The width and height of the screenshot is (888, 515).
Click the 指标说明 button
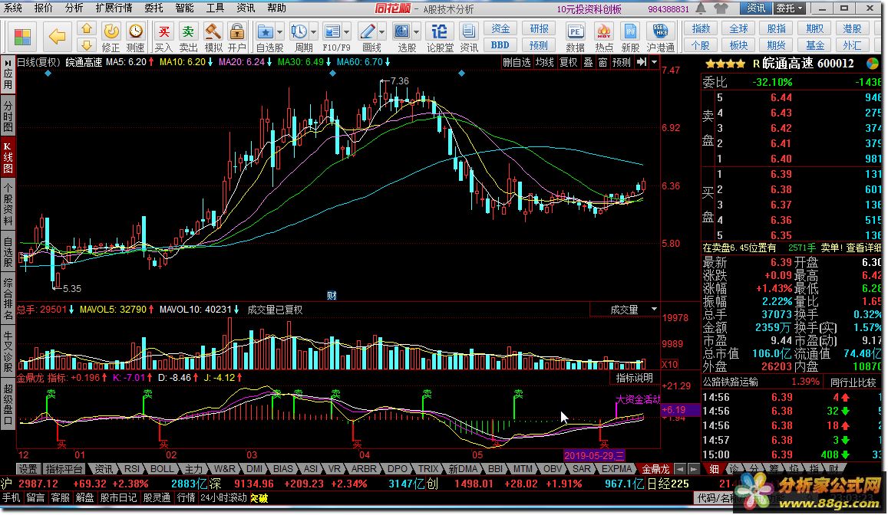click(634, 378)
